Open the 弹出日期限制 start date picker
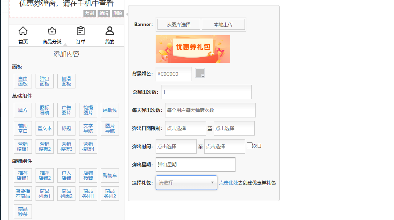Viewport: 394px width, 220px height. coord(185,128)
